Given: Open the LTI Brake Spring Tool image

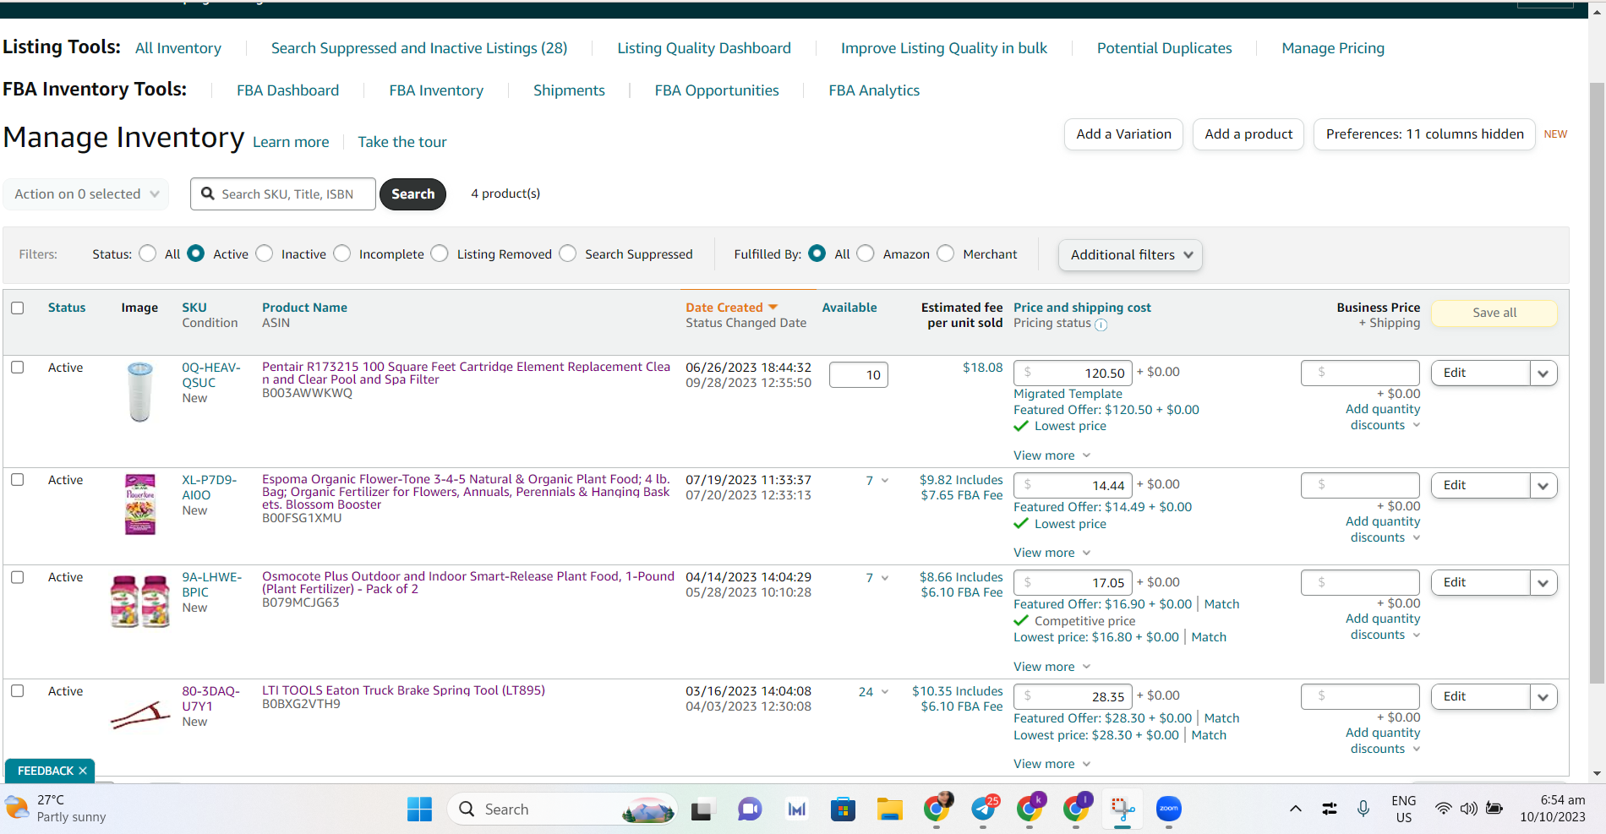Looking at the screenshot, I should (140, 715).
